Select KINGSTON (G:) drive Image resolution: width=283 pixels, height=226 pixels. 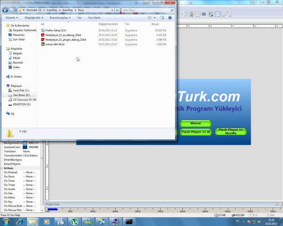(22, 104)
